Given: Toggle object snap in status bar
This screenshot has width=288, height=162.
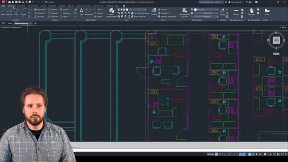Looking at the screenshot, I should [x=244, y=154].
